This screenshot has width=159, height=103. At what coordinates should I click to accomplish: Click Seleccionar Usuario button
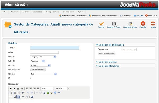(x=107, y=53)
